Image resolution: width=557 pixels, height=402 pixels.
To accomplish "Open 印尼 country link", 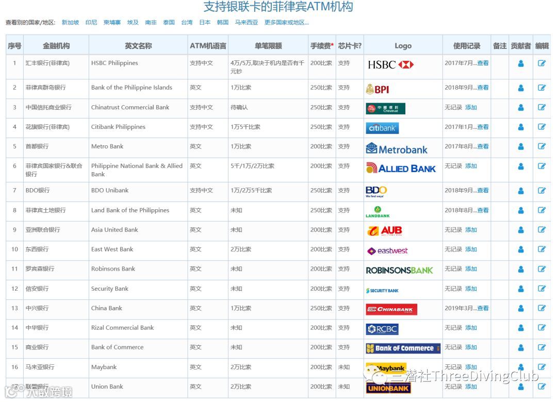I will 91,22.
